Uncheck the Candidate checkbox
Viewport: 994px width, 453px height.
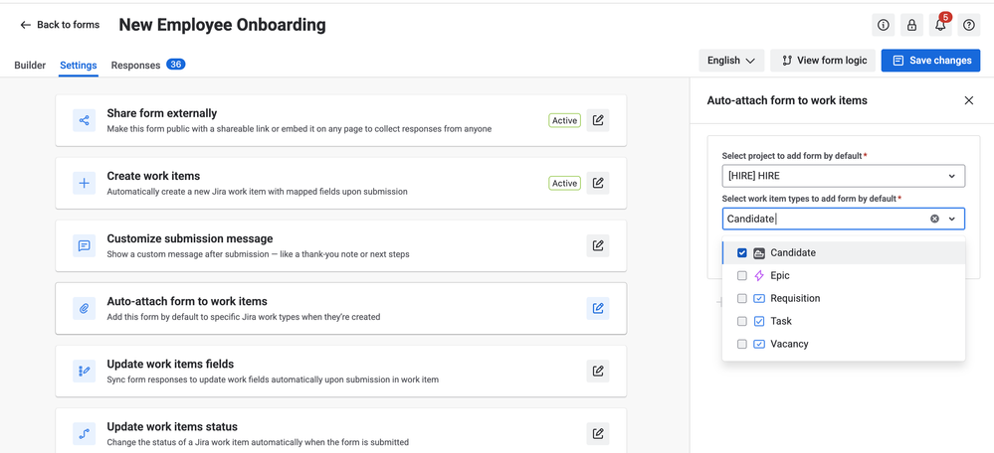[741, 253]
